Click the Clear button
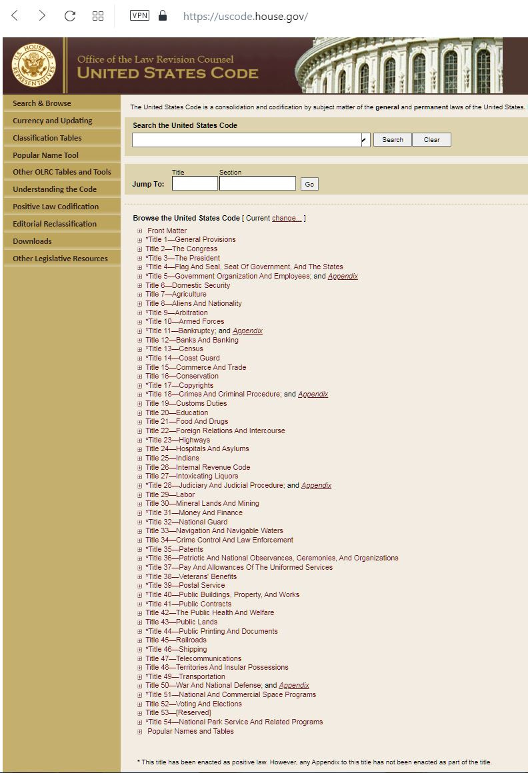 (x=431, y=139)
